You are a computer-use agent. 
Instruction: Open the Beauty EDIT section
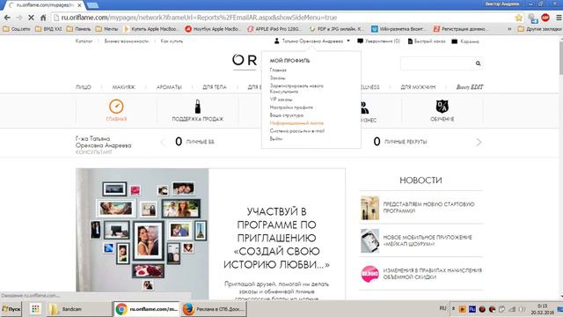[470, 87]
